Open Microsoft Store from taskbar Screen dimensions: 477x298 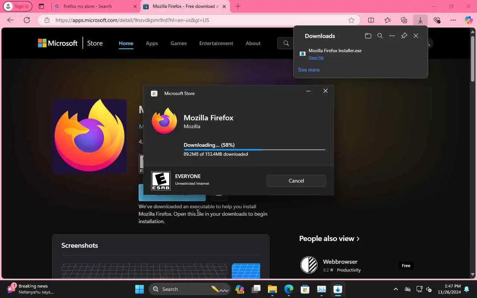coord(305,289)
